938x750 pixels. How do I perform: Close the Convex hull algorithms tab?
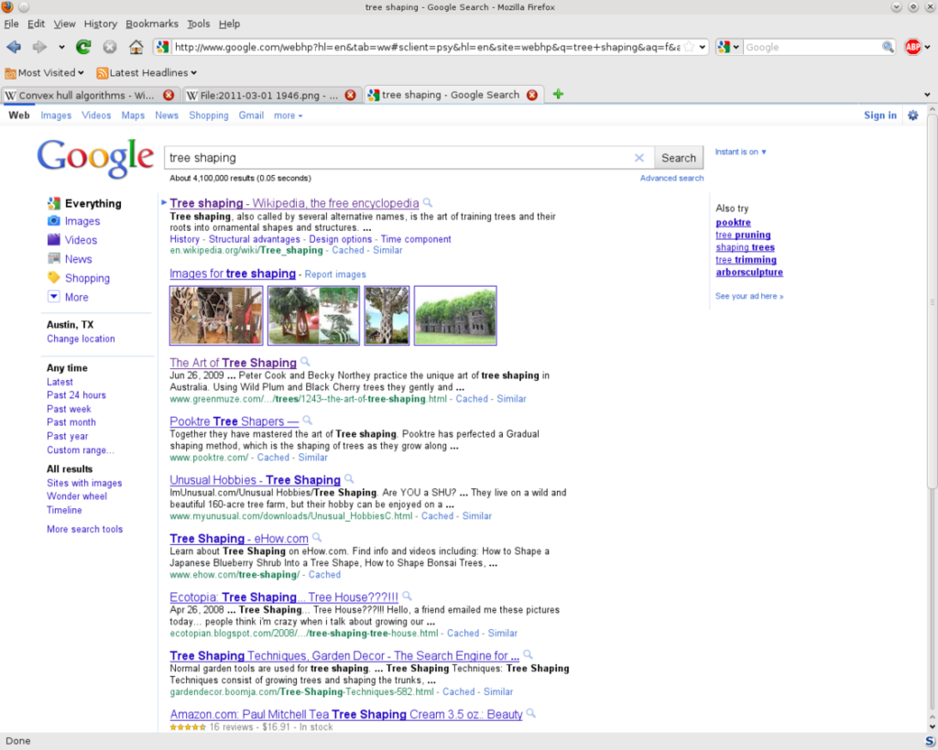coord(169,95)
